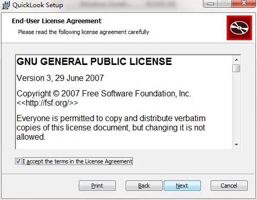Click the red disc setup logo
Viewport: 257px width, 200px height.
pos(239,28)
